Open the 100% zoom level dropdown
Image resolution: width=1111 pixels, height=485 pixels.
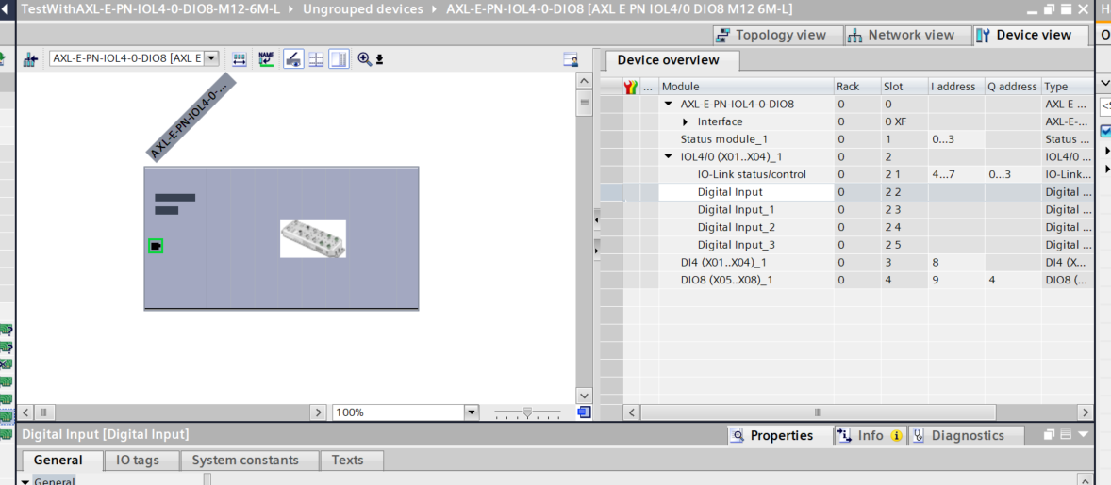472,412
